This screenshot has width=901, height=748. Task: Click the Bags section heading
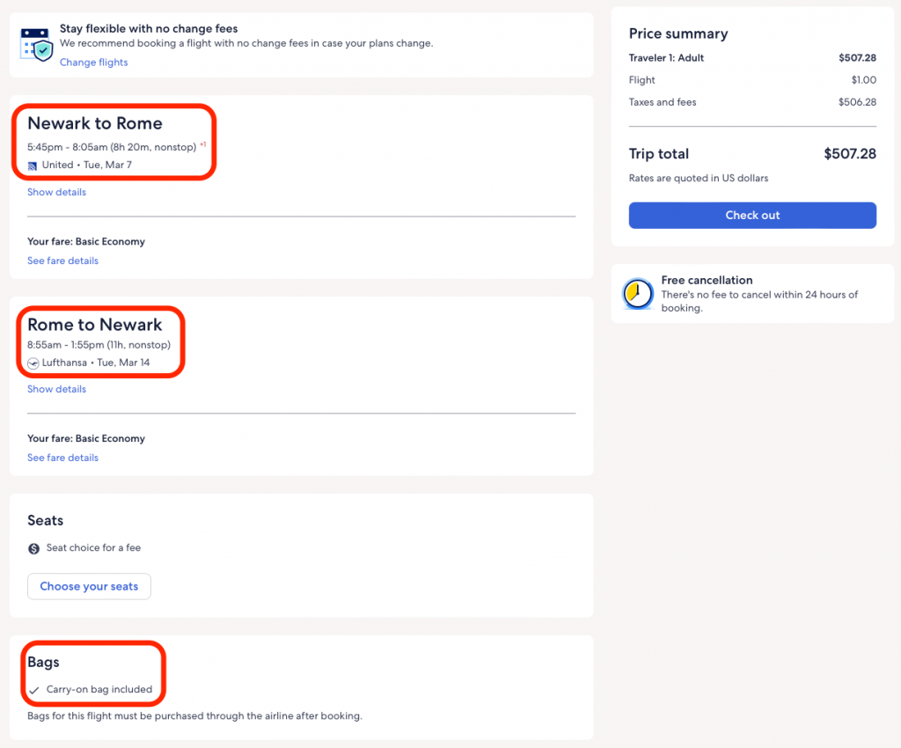pyautogui.click(x=43, y=662)
